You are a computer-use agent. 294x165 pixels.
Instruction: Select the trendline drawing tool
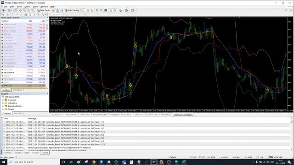pos(22,14)
